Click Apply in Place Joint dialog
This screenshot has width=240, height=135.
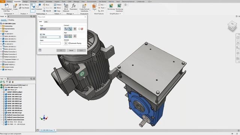pos(81,50)
